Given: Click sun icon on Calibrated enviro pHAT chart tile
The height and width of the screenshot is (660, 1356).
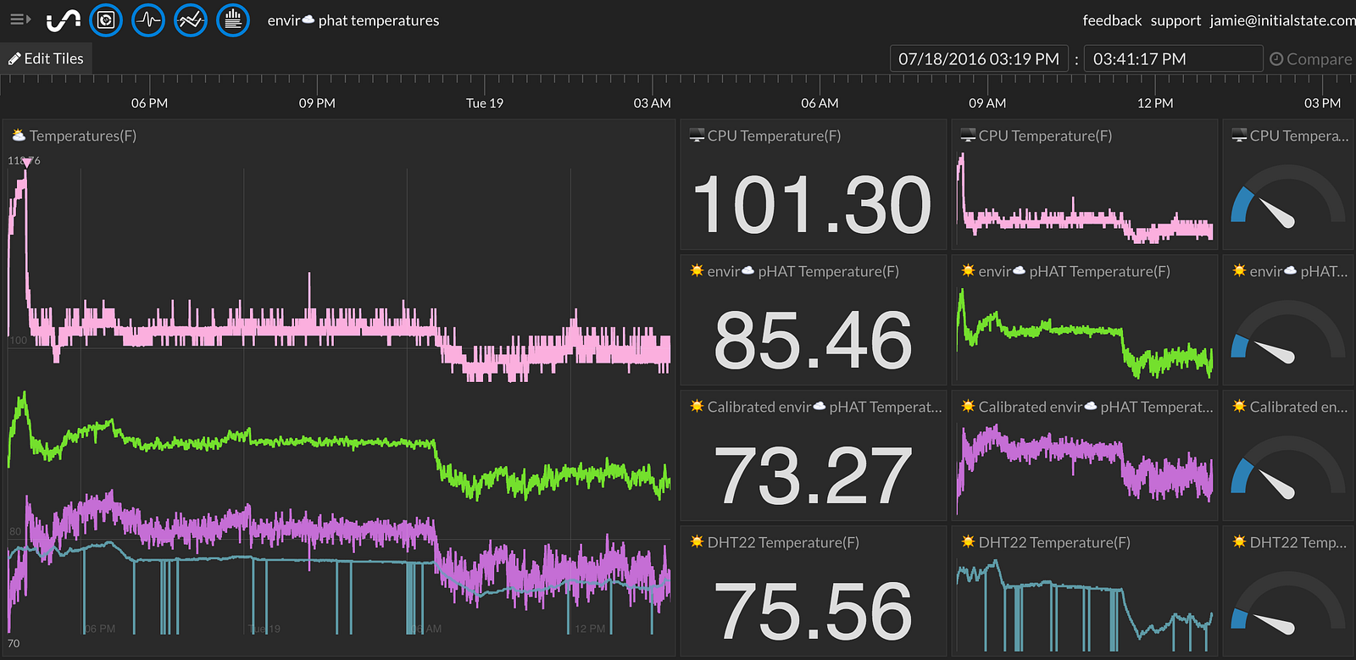Looking at the screenshot, I should click(x=968, y=406).
